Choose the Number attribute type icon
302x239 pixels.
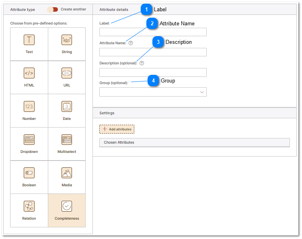(x=29, y=106)
